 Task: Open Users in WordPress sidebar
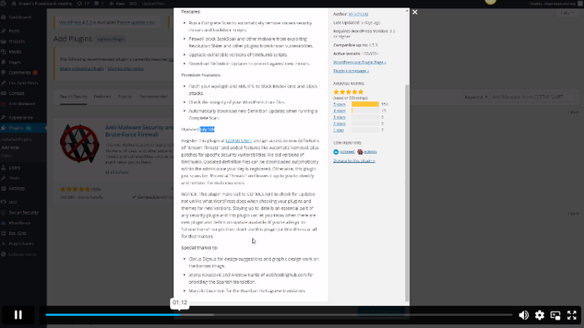point(14,167)
